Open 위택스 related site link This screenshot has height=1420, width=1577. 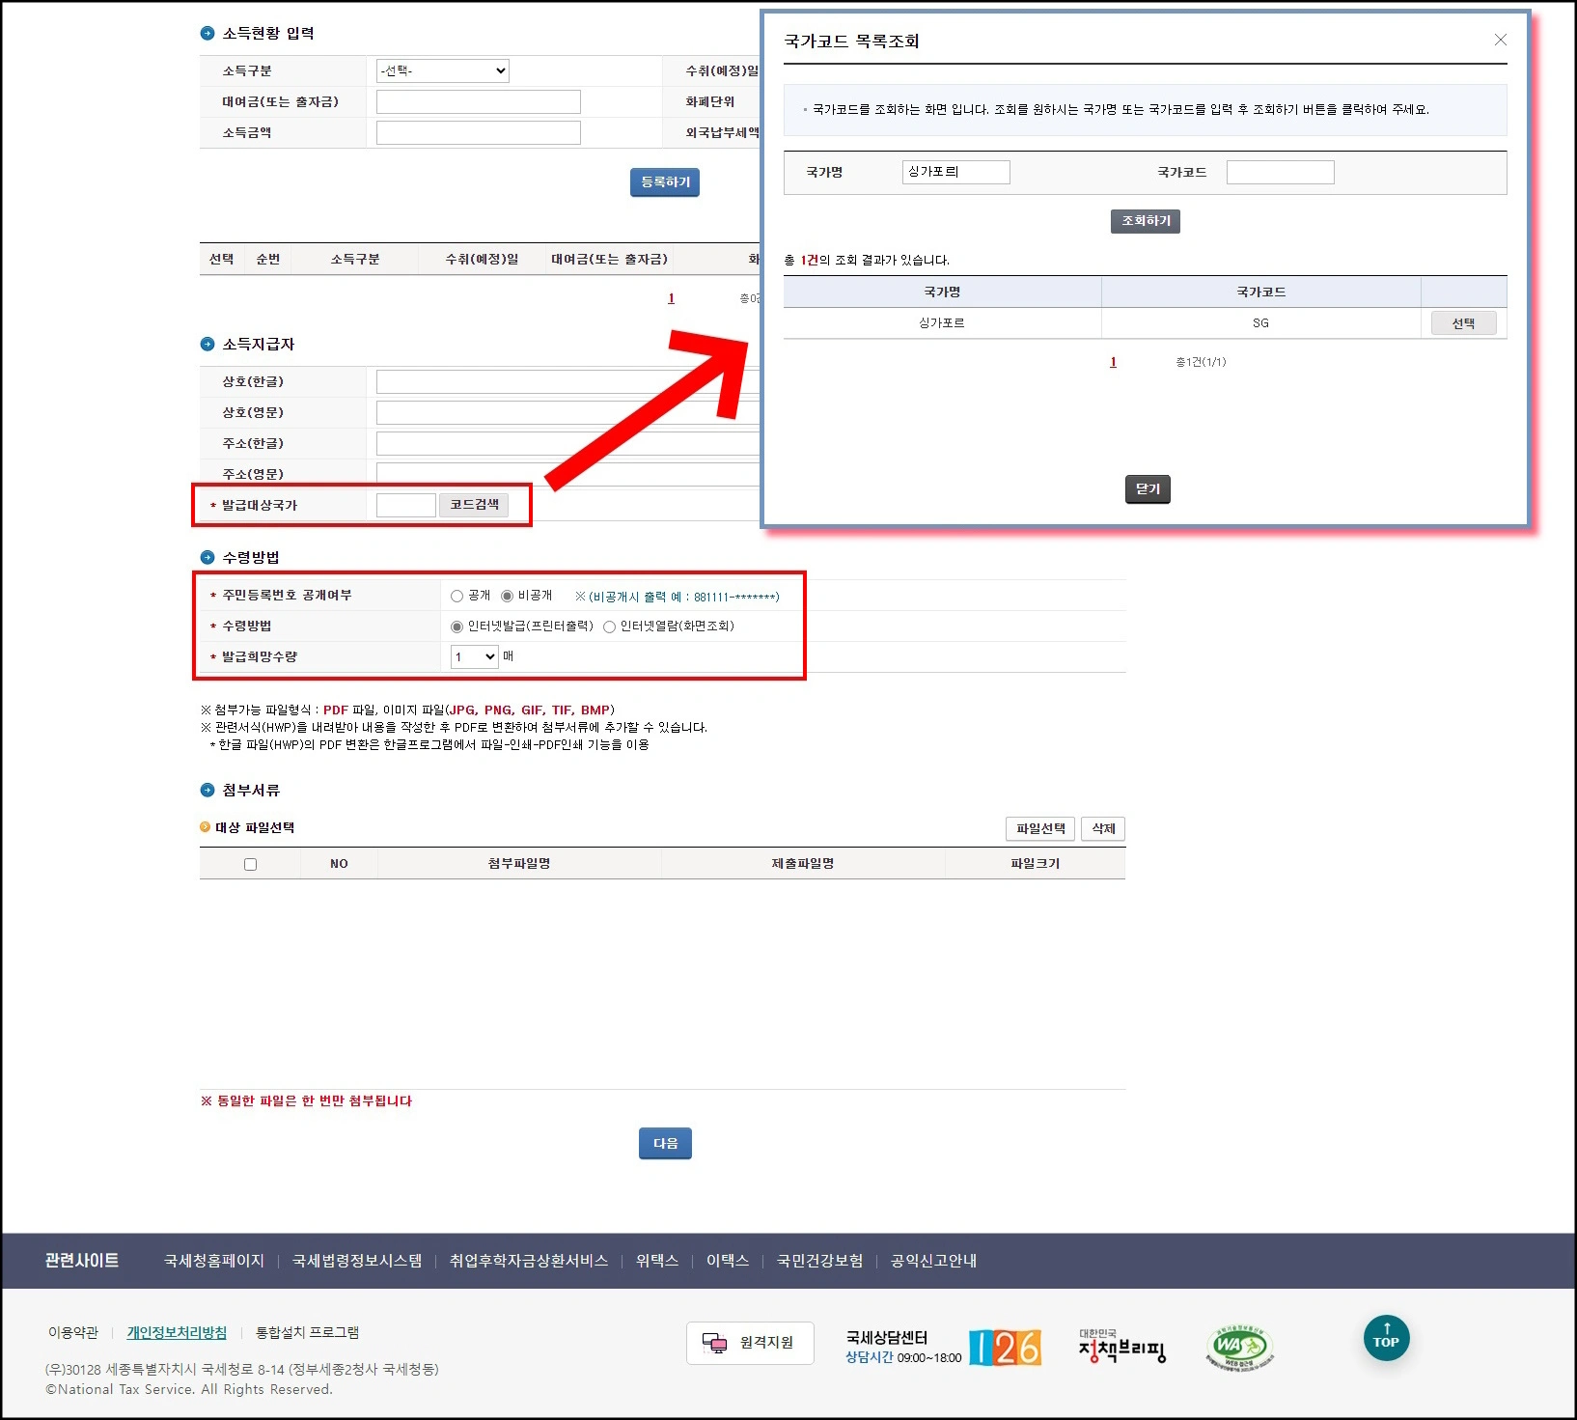coord(657,1261)
